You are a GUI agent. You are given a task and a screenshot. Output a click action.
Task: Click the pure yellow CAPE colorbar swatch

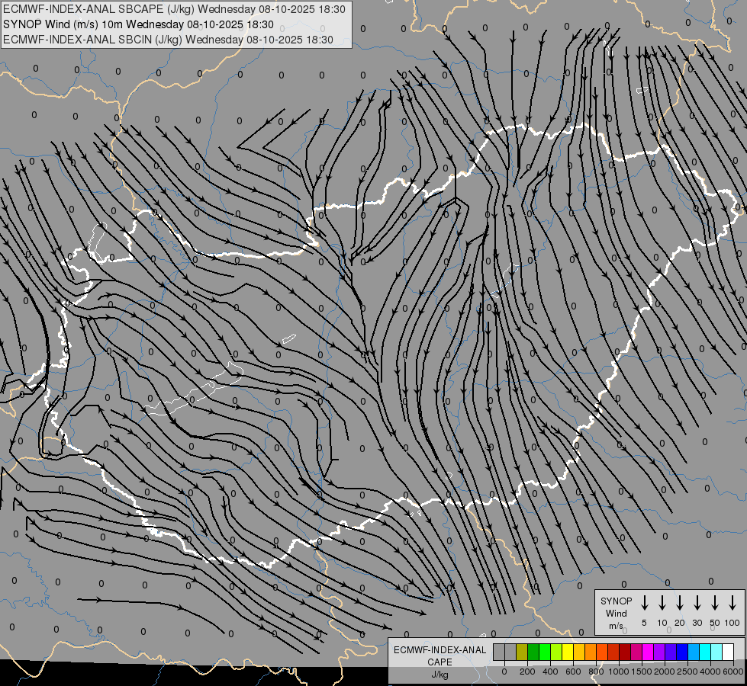click(x=568, y=652)
